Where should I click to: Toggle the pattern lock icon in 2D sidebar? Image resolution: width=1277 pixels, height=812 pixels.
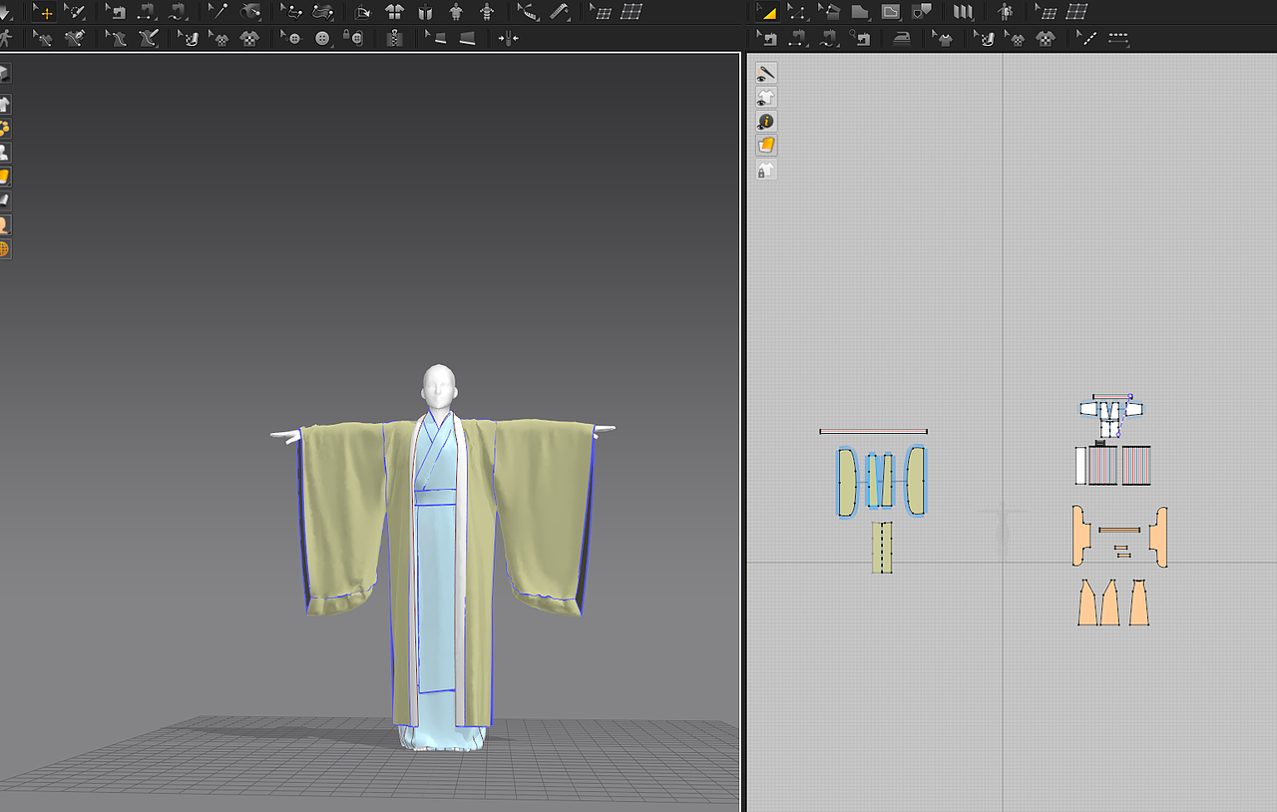(765, 170)
